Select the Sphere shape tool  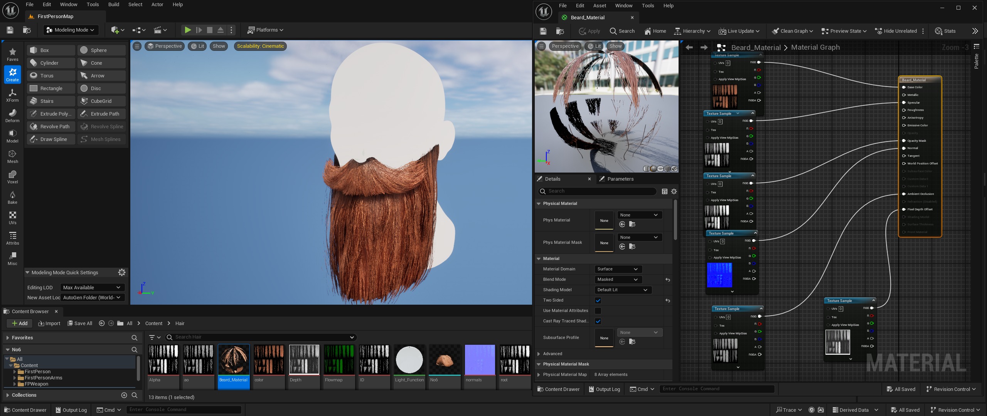pyautogui.click(x=101, y=50)
